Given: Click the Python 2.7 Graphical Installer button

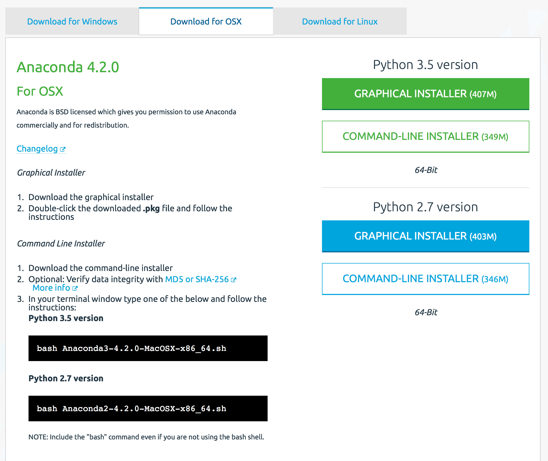Looking at the screenshot, I should pos(425,236).
